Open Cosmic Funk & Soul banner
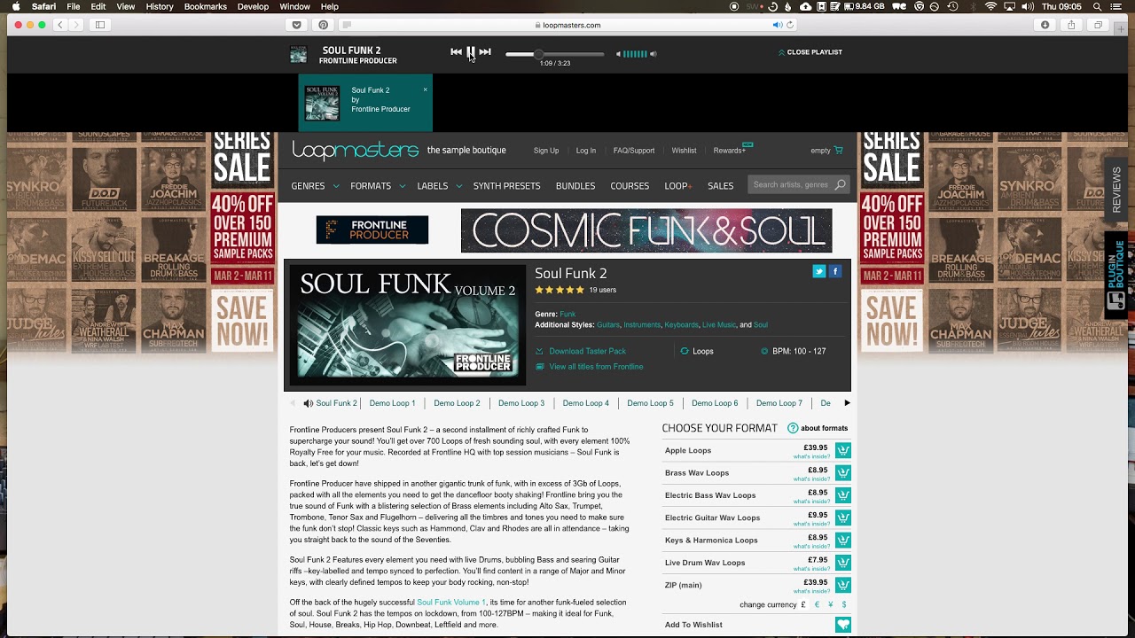This screenshot has width=1135, height=638. (646, 230)
